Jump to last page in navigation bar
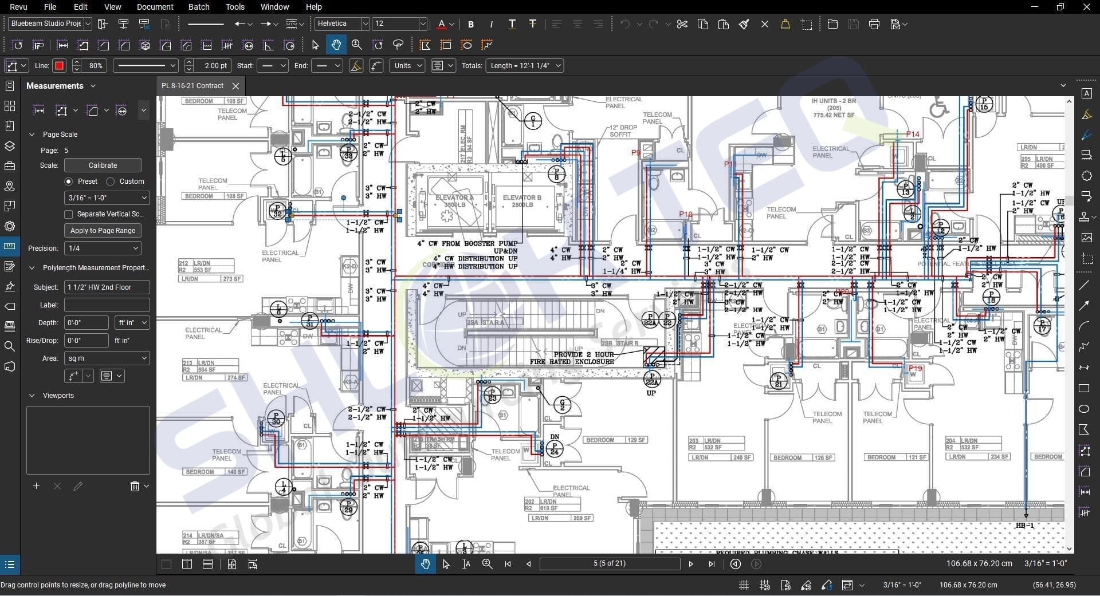The width and height of the screenshot is (1100, 596). click(712, 564)
